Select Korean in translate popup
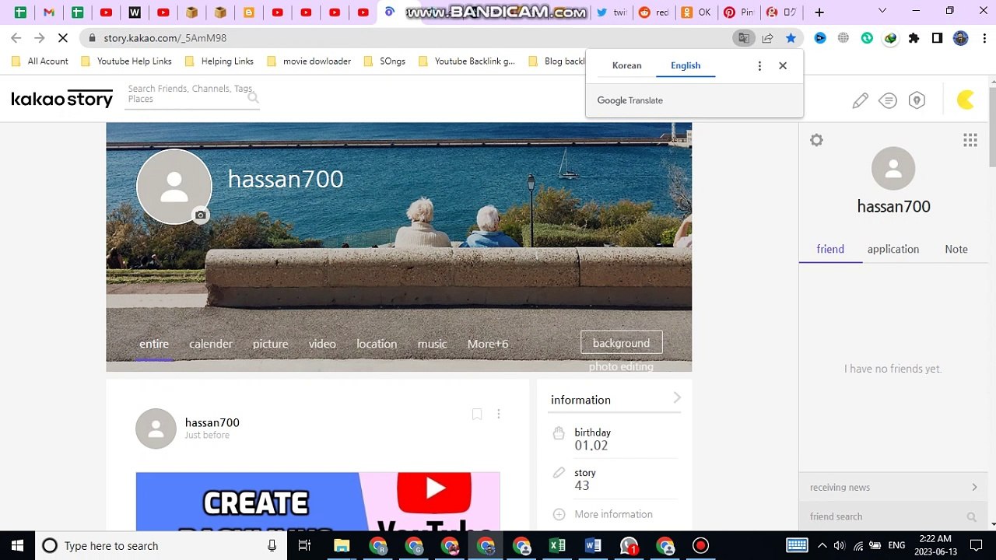Image resolution: width=996 pixels, height=560 pixels. pyautogui.click(x=626, y=65)
